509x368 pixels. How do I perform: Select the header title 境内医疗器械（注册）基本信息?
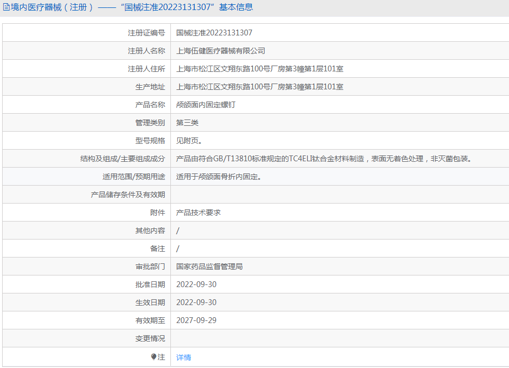click(132, 7)
